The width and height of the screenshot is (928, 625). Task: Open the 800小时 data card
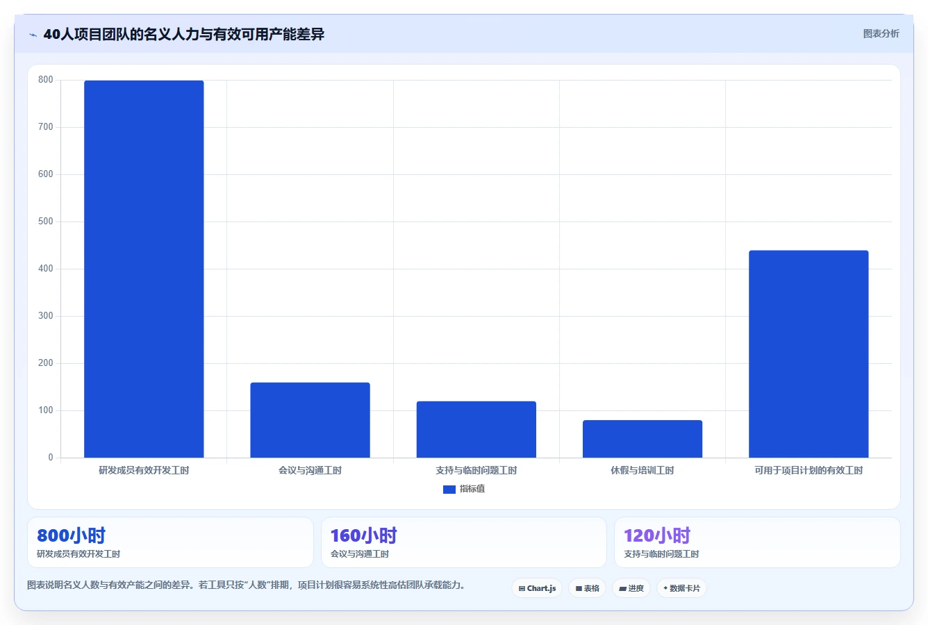[x=170, y=542]
